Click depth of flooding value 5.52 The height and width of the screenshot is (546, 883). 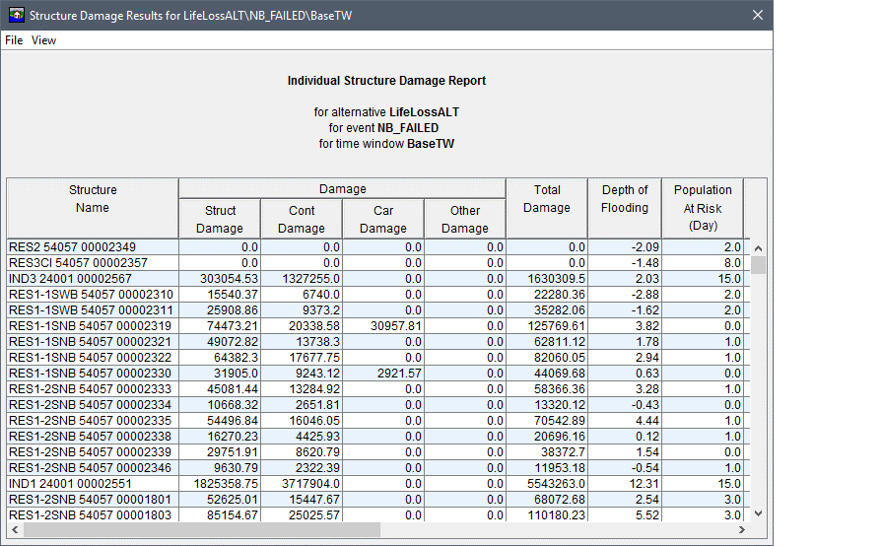[x=647, y=514]
